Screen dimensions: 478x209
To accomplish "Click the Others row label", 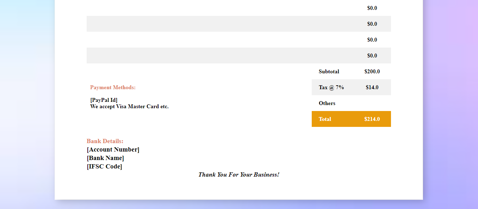I will pos(327,103).
